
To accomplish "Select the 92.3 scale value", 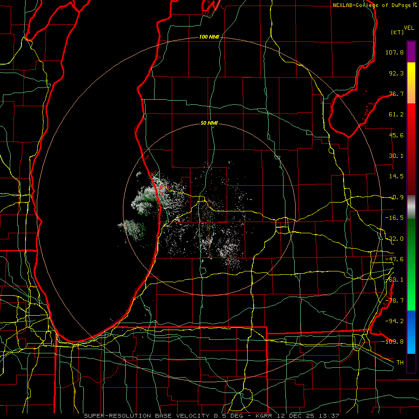I will (x=396, y=73).
